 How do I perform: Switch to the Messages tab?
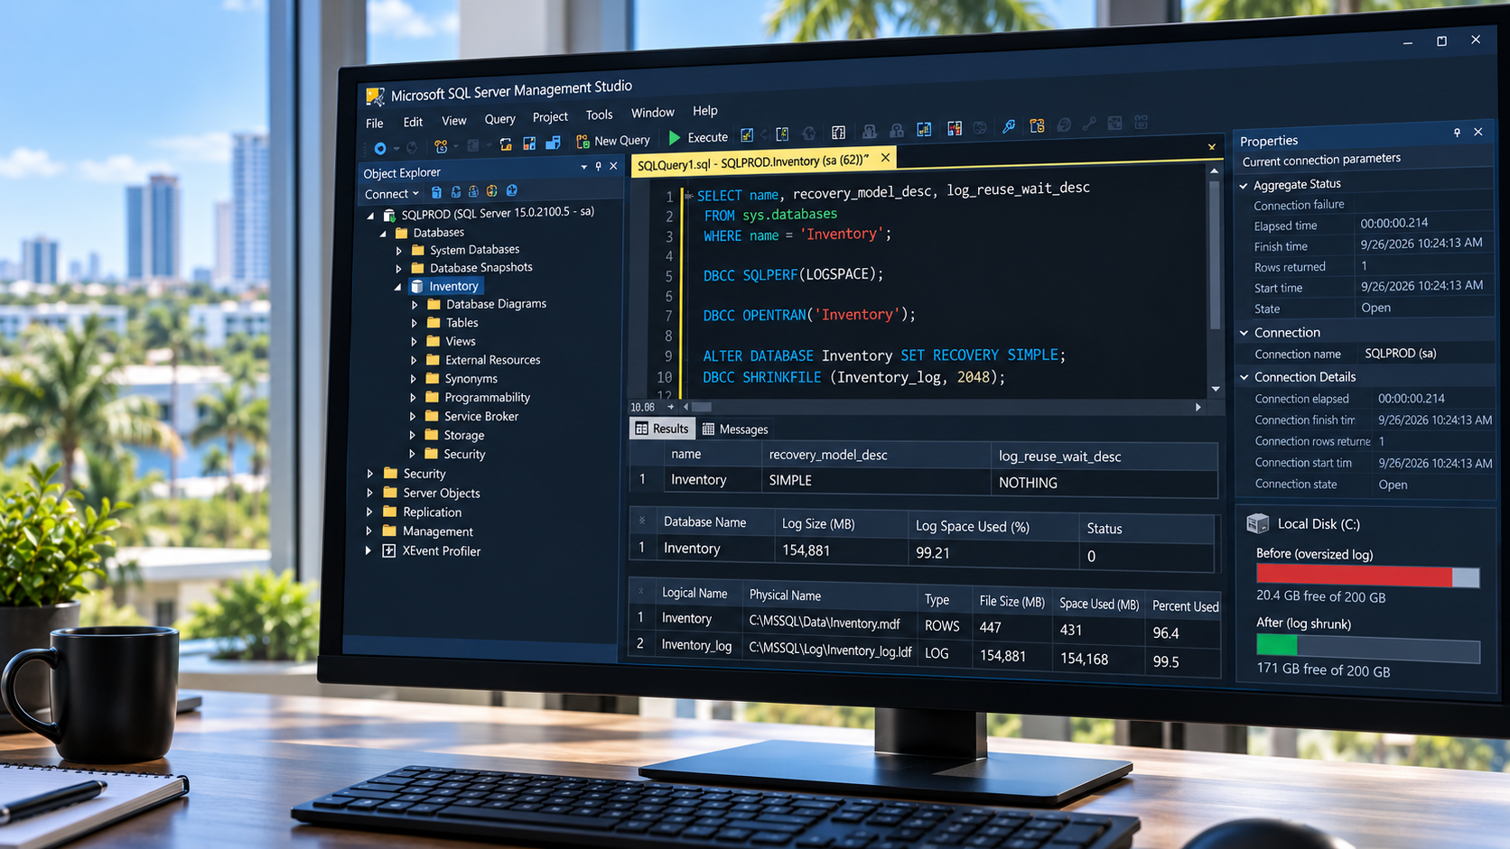(735, 429)
